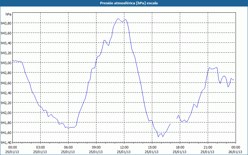Screen dimensions: 248x155
Task: Select the 942,40 y-axis label
Action: tap(6, 93)
